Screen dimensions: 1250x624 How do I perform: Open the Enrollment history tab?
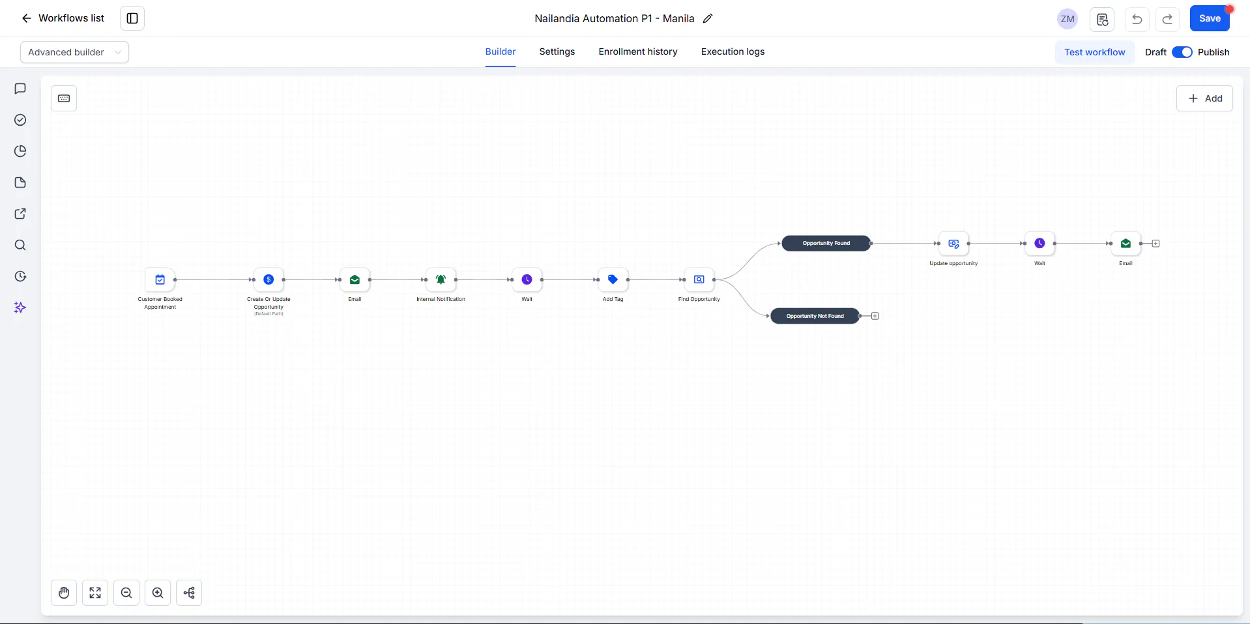click(638, 51)
